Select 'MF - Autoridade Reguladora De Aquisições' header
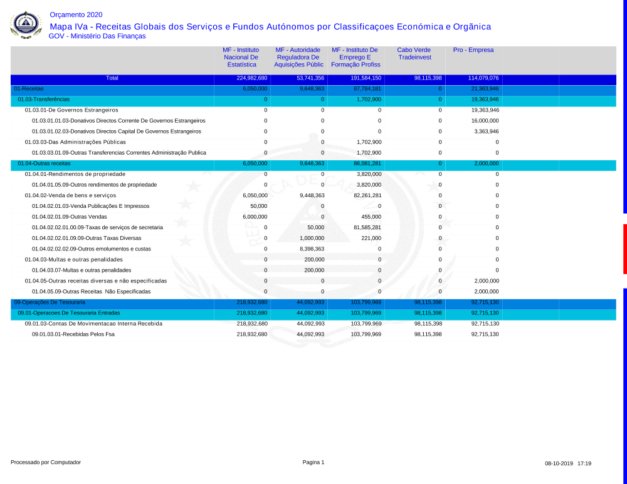The image size is (627, 484). point(299,57)
